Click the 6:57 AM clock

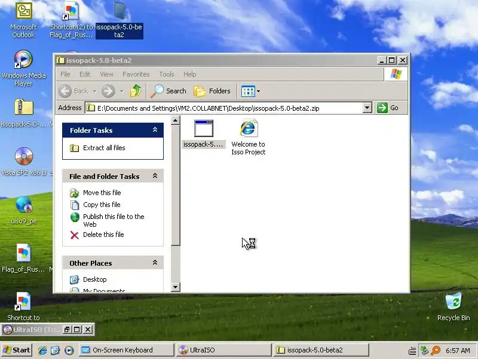[458, 351]
